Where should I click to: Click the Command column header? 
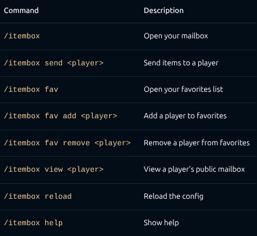(21, 10)
